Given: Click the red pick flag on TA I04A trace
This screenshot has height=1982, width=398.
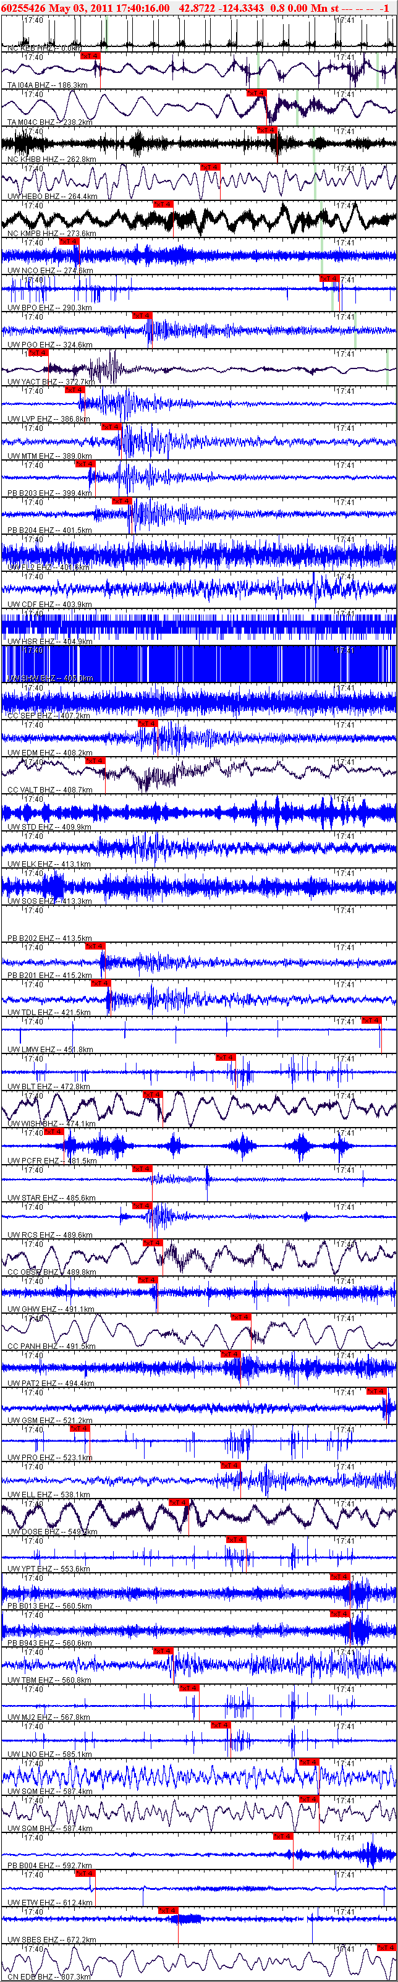Looking at the screenshot, I should coord(90,56).
